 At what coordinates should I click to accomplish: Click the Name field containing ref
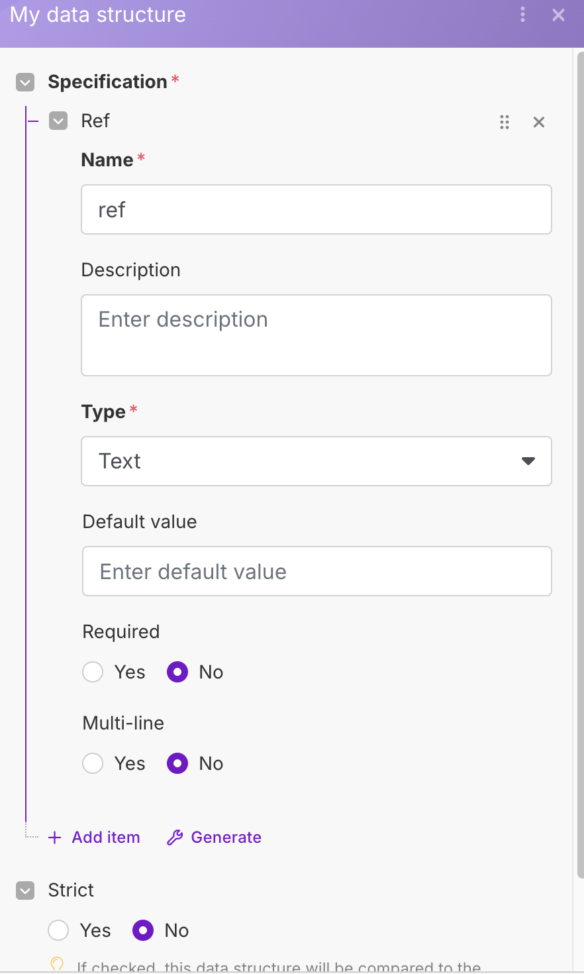[x=316, y=209]
